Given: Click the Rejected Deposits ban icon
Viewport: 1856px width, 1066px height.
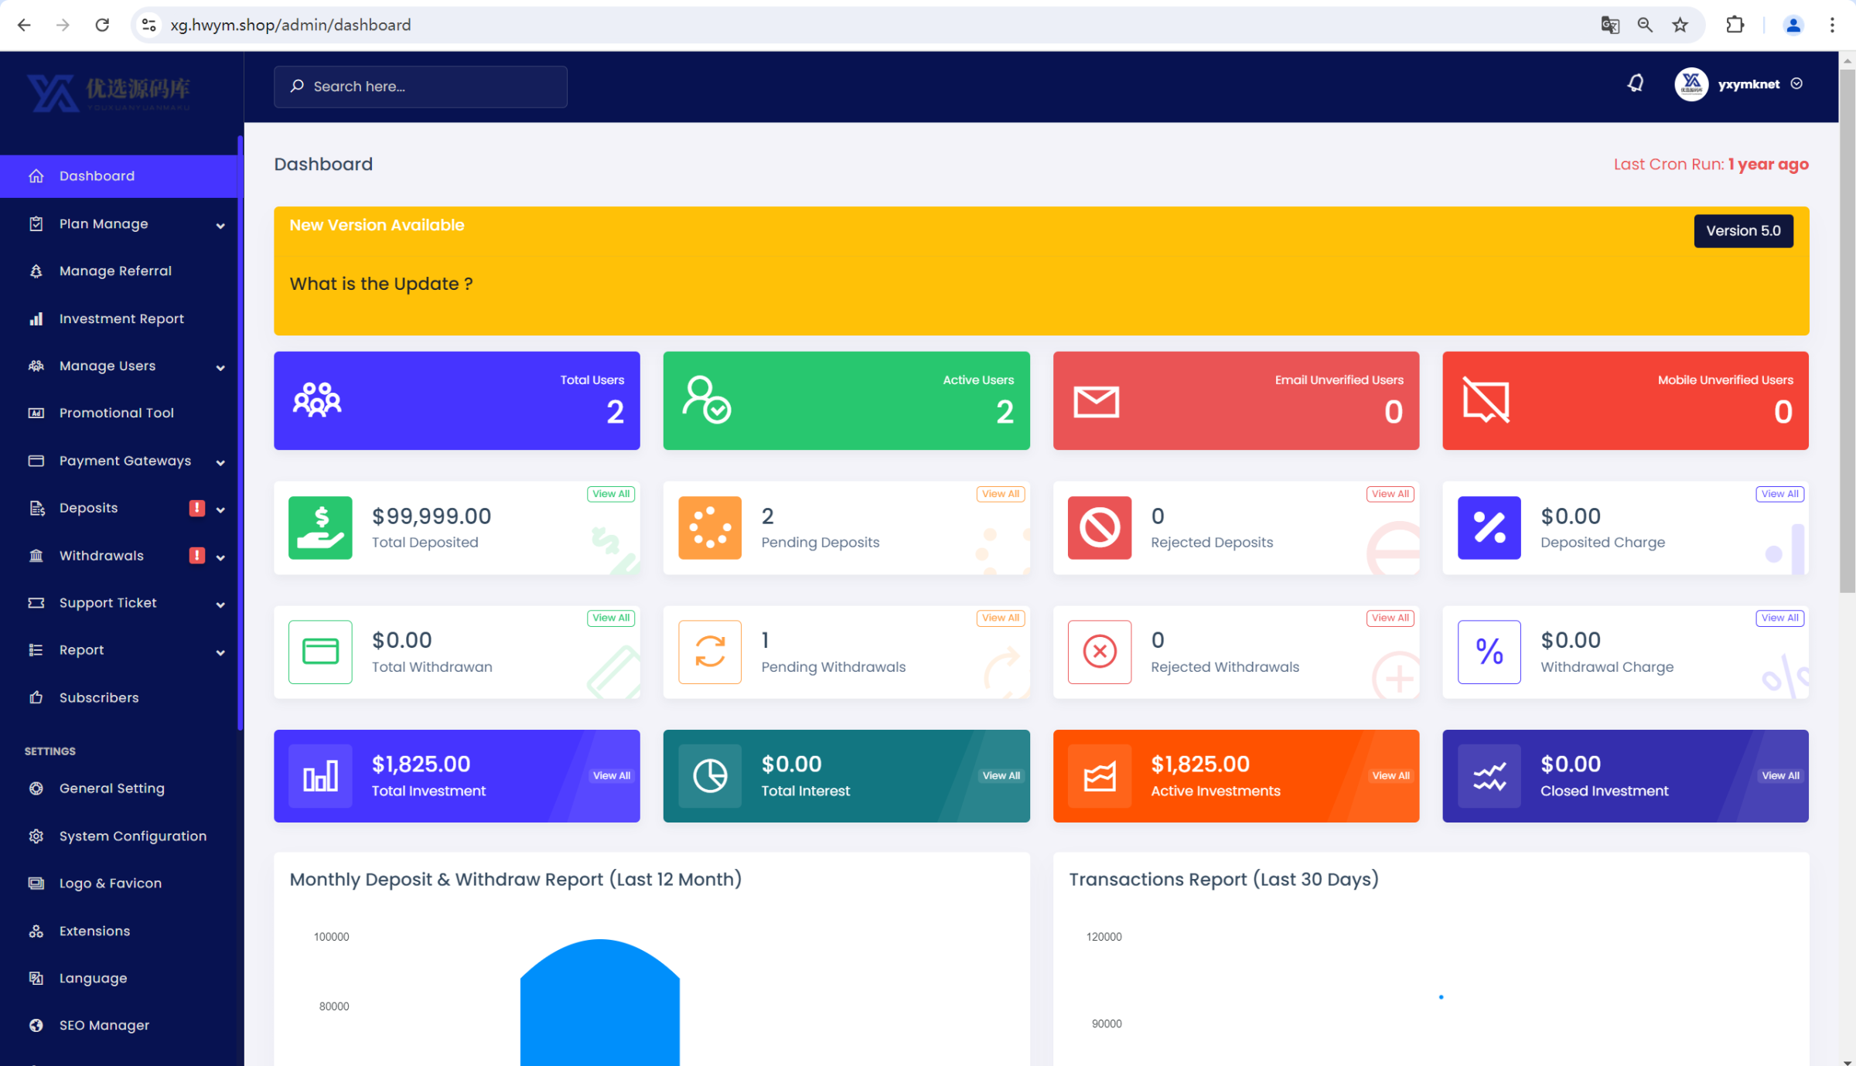Looking at the screenshot, I should pos(1099,528).
